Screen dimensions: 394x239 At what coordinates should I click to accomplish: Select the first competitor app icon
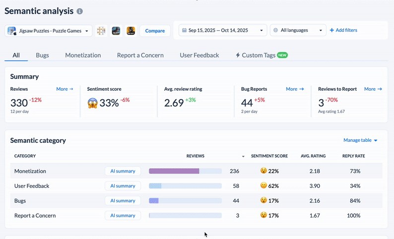[x=101, y=31]
